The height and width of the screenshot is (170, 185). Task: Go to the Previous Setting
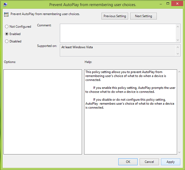tap(115, 16)
